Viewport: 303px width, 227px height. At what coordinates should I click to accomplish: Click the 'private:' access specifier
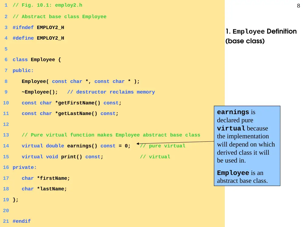click(x=25, y=167)
